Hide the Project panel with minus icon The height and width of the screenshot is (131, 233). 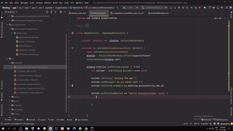(65, 12)
